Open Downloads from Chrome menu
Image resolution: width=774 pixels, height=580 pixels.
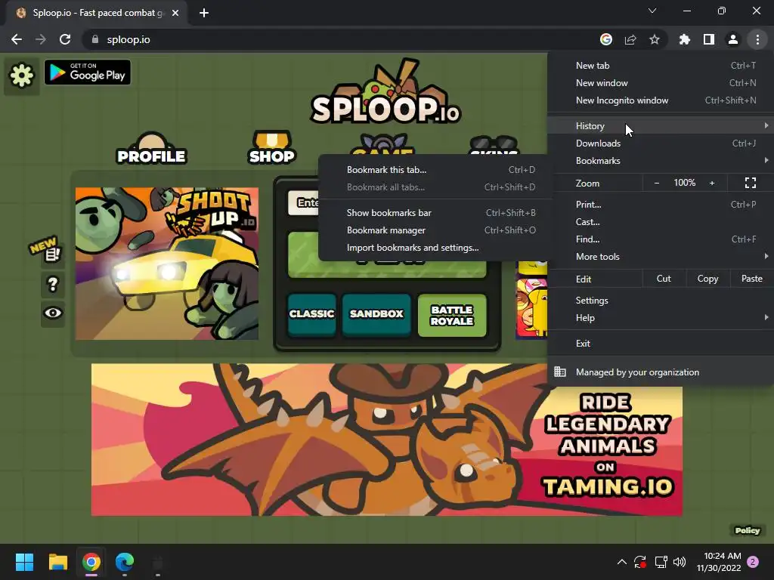tap(661, 143)
